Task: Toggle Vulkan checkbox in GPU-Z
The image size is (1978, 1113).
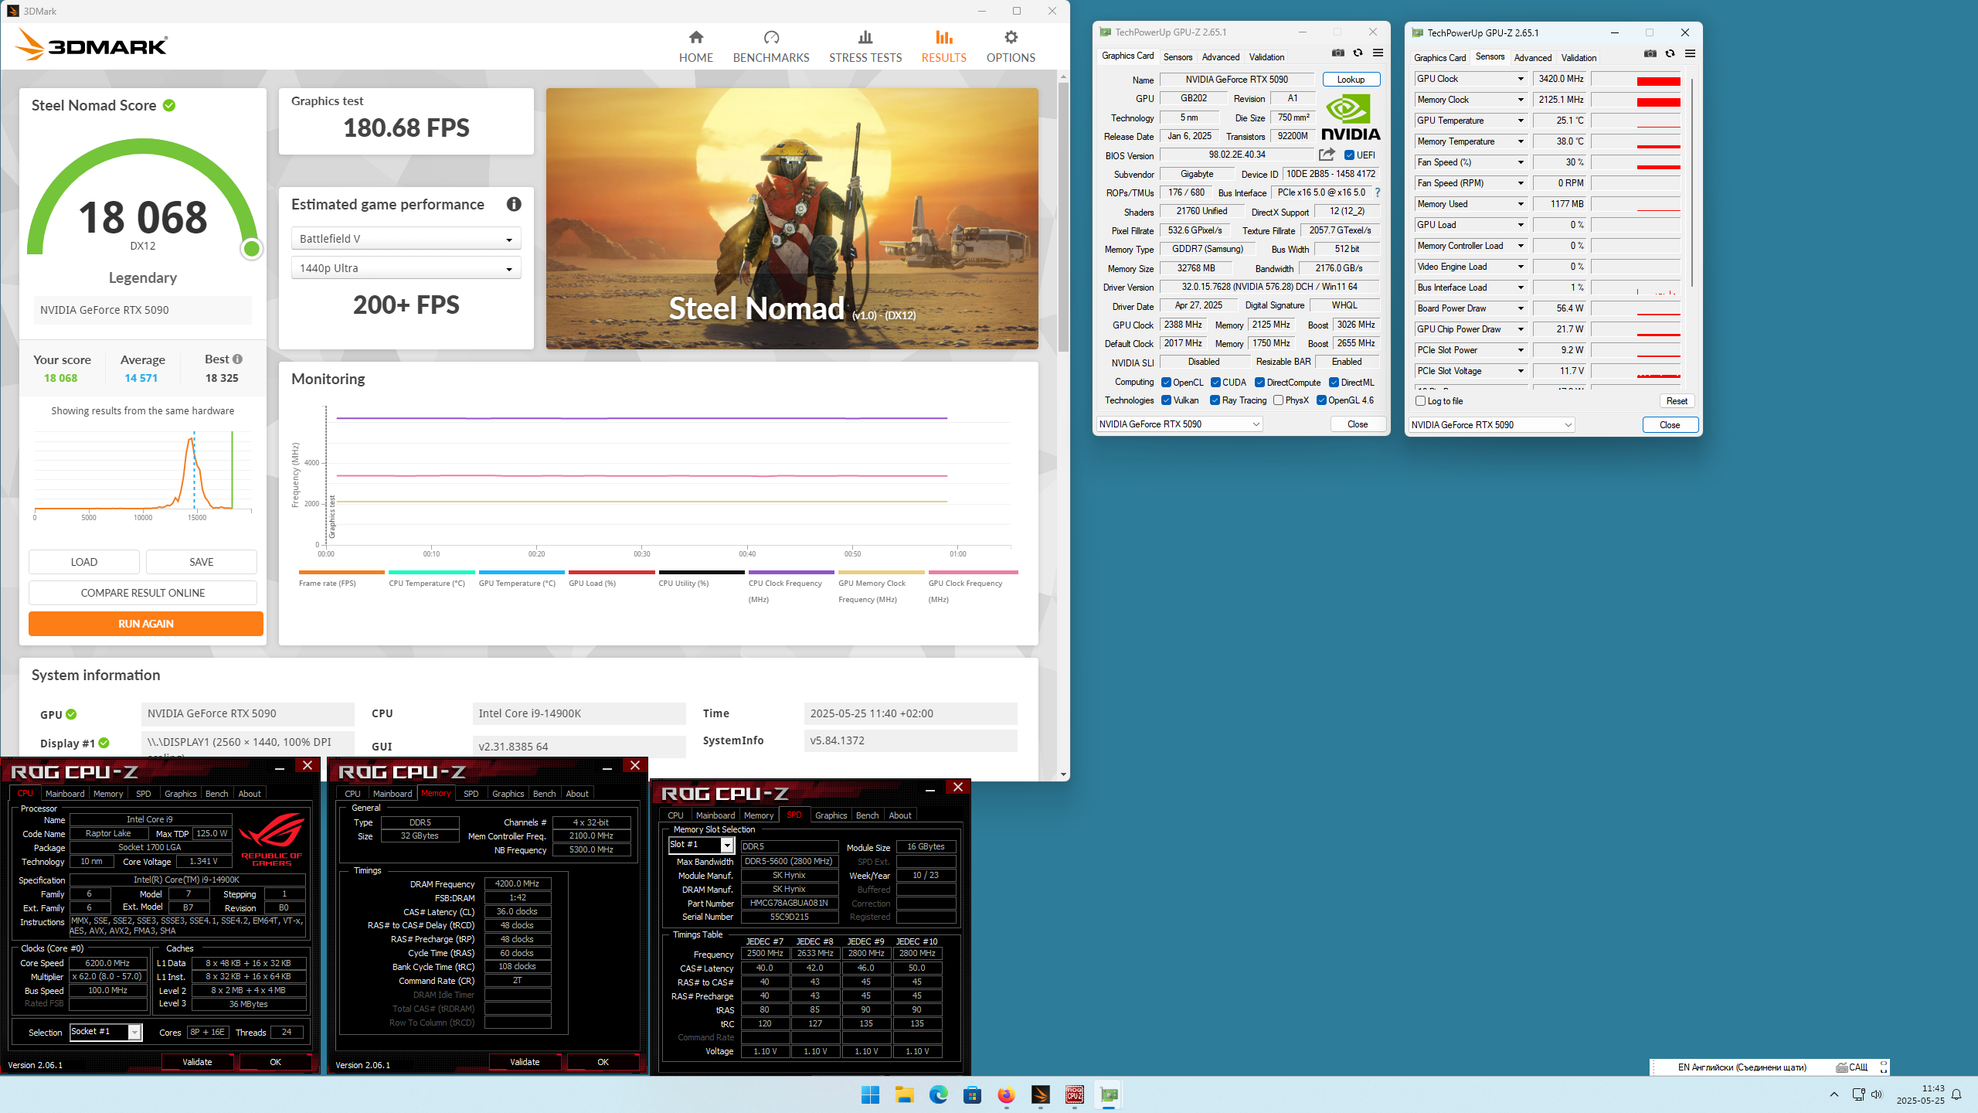Action: 1166,400
